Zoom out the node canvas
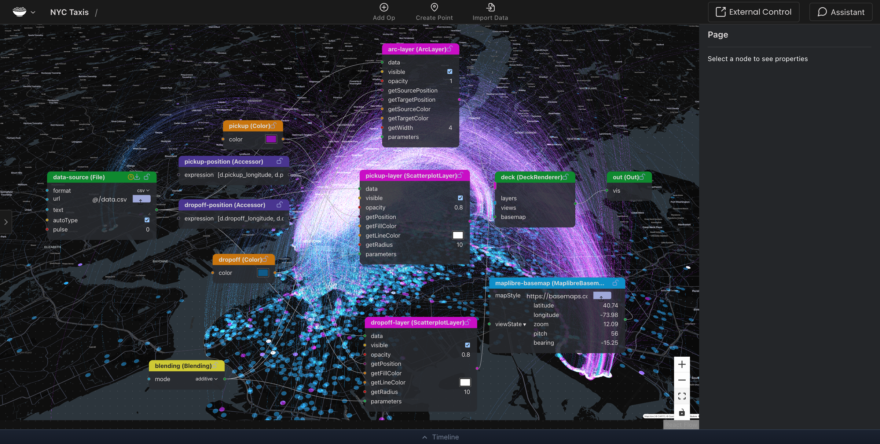880x444 pixels. pyautogui.click(x=682, y=380)
